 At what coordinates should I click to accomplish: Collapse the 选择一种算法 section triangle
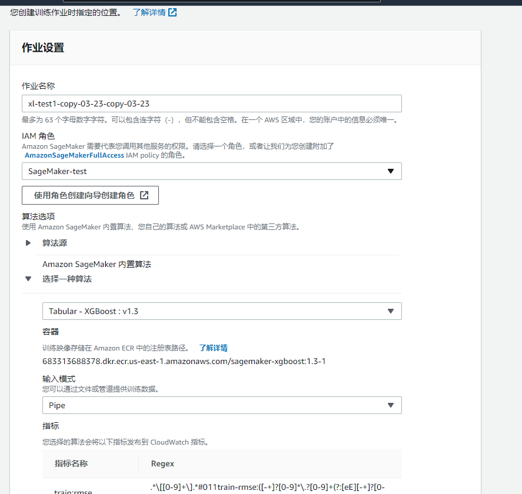tap(28, 279)
